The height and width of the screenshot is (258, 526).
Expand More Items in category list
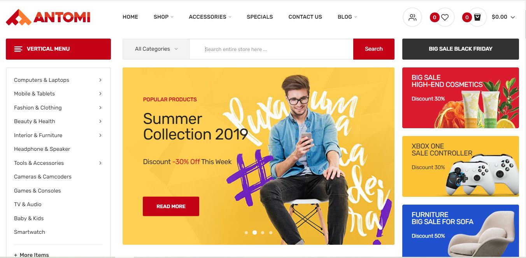click(x=32, y=255)
